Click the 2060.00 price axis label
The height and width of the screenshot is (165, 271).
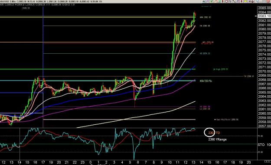[x=264, y=113]
